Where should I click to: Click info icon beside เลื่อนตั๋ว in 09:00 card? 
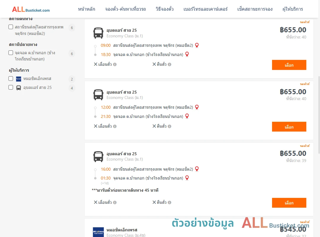[115, 65]
